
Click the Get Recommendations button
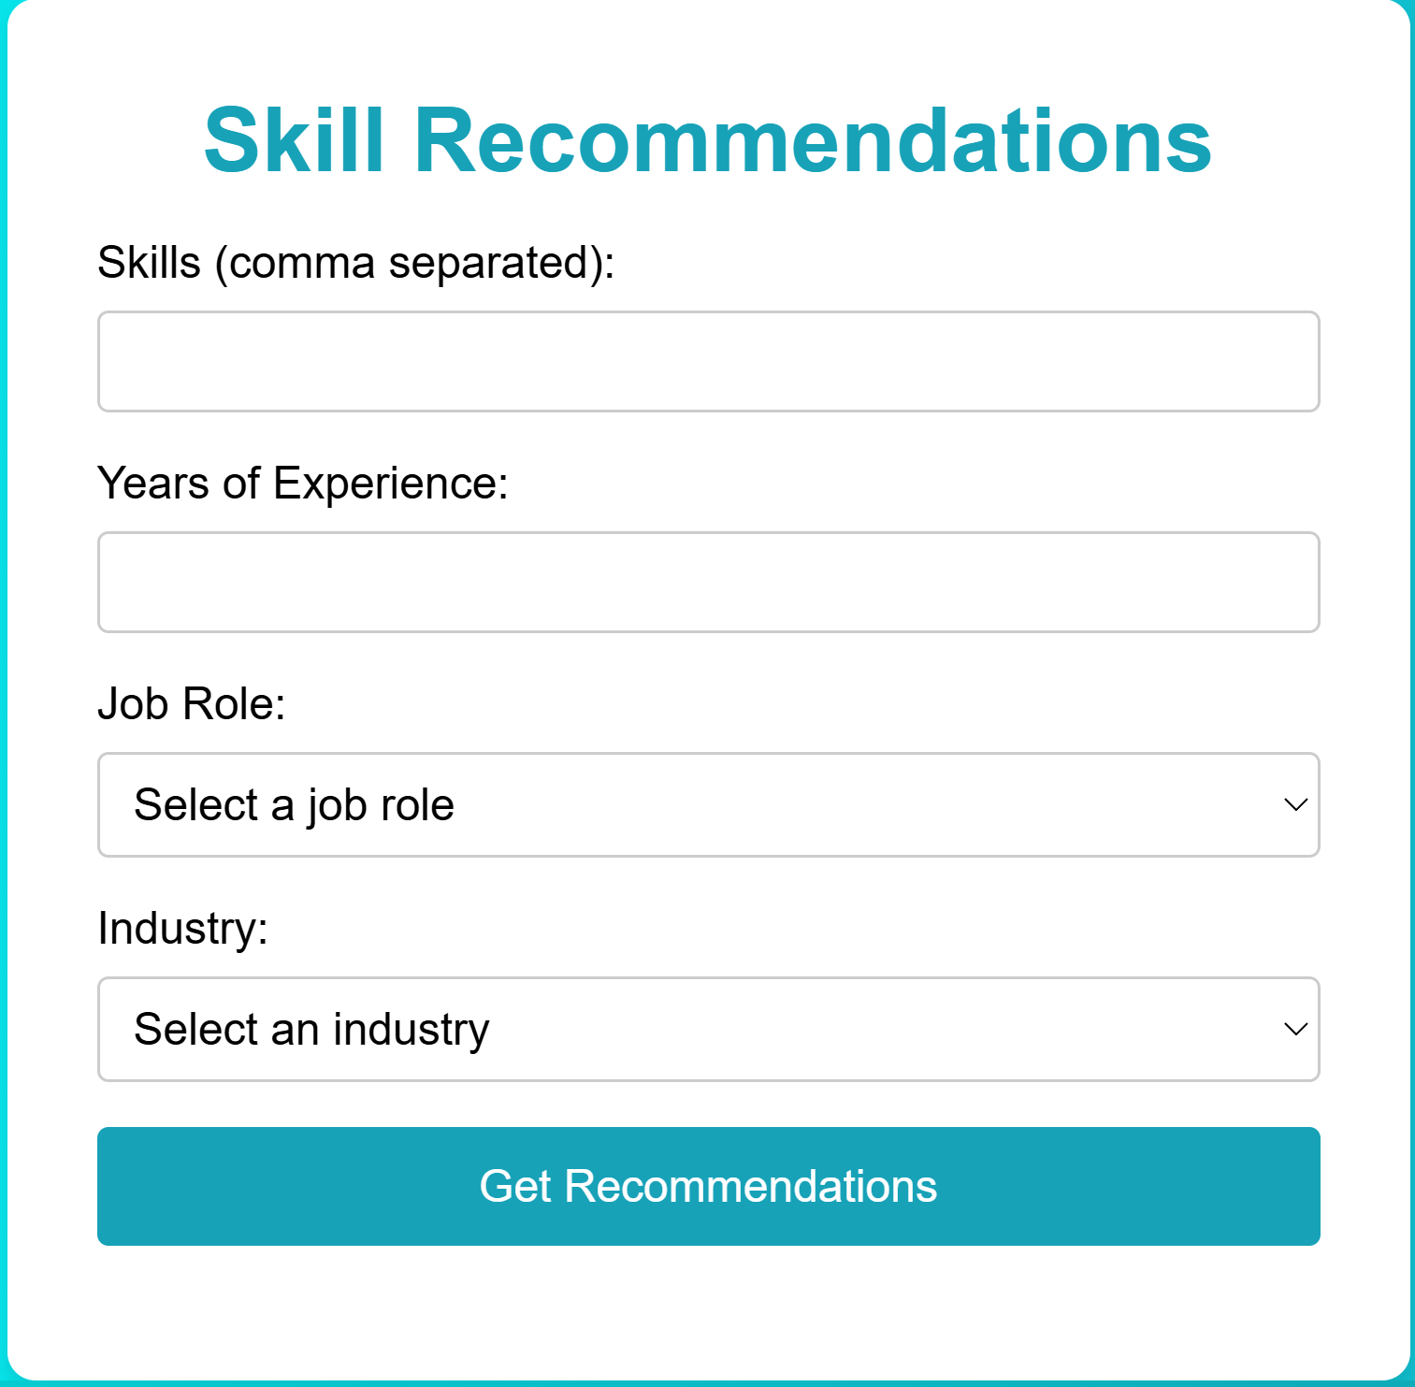(708, 1186)
